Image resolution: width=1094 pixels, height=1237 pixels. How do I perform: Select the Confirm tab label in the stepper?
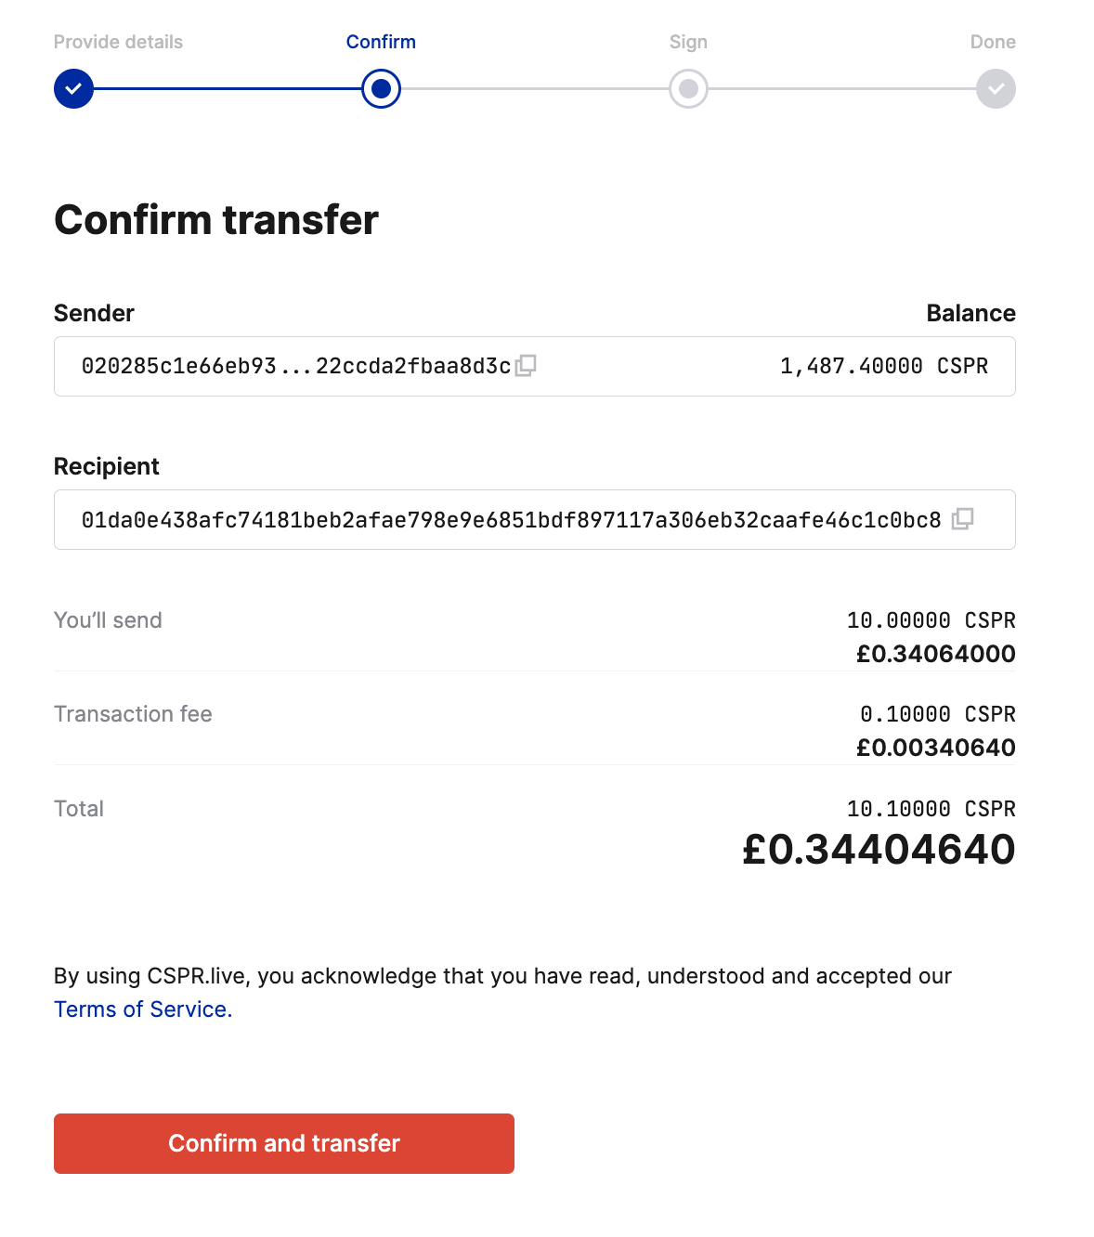click(x=381, y=41)
